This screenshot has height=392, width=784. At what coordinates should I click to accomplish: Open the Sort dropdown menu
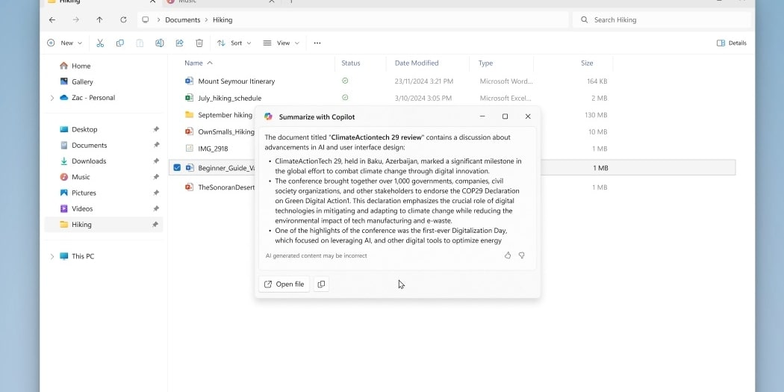click(234, 43)
